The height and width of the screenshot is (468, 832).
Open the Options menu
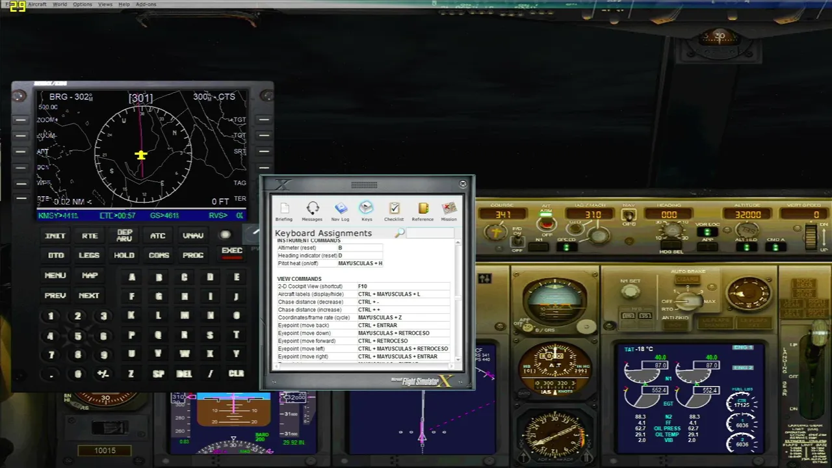(x=83, y=4)
